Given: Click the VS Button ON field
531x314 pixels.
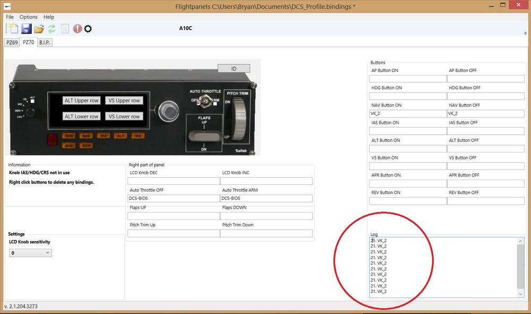Looking at the screenshot, I should [x=408, y=166].
